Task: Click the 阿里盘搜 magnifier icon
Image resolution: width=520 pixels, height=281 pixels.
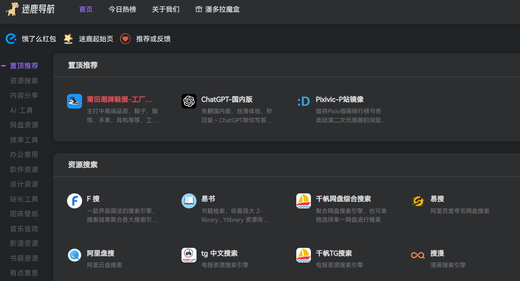Action: click(75, 255)
